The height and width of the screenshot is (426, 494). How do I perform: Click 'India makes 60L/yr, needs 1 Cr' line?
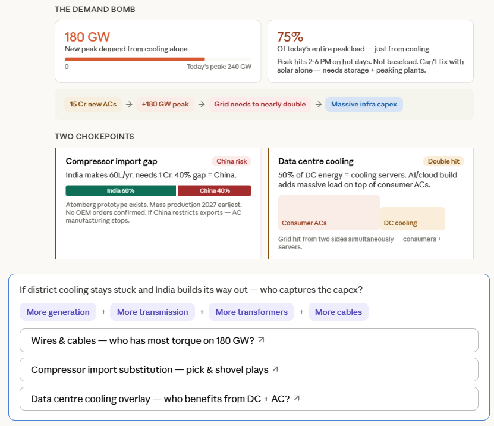pyautogui.click(x=151, y=175)
